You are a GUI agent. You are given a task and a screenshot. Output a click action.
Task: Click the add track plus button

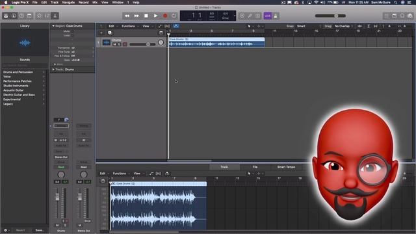point(101,33)
